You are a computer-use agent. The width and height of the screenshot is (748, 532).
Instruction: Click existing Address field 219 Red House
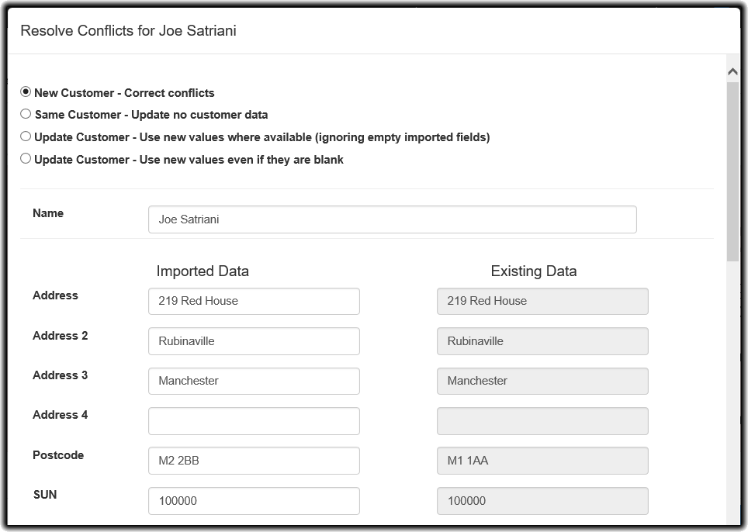[x=542, y=301]
